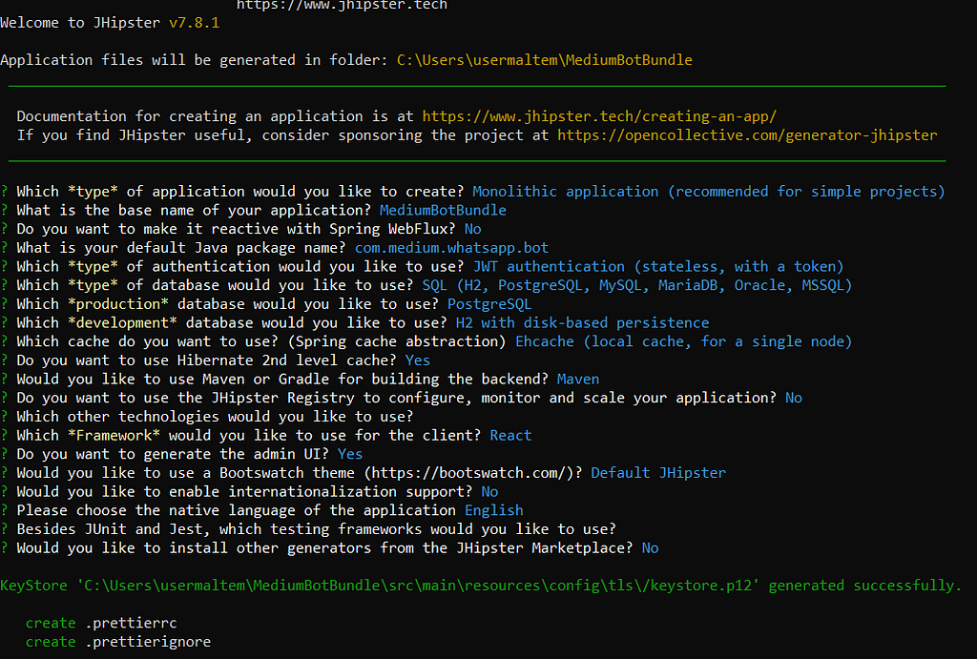Click the JHipster Registry answer 'No'
Viewport: 977px width, 659px height.
793,398
